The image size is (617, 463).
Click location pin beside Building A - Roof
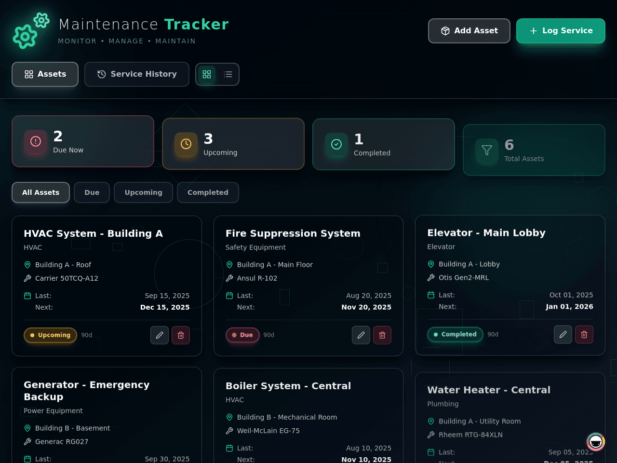[27, 265]
